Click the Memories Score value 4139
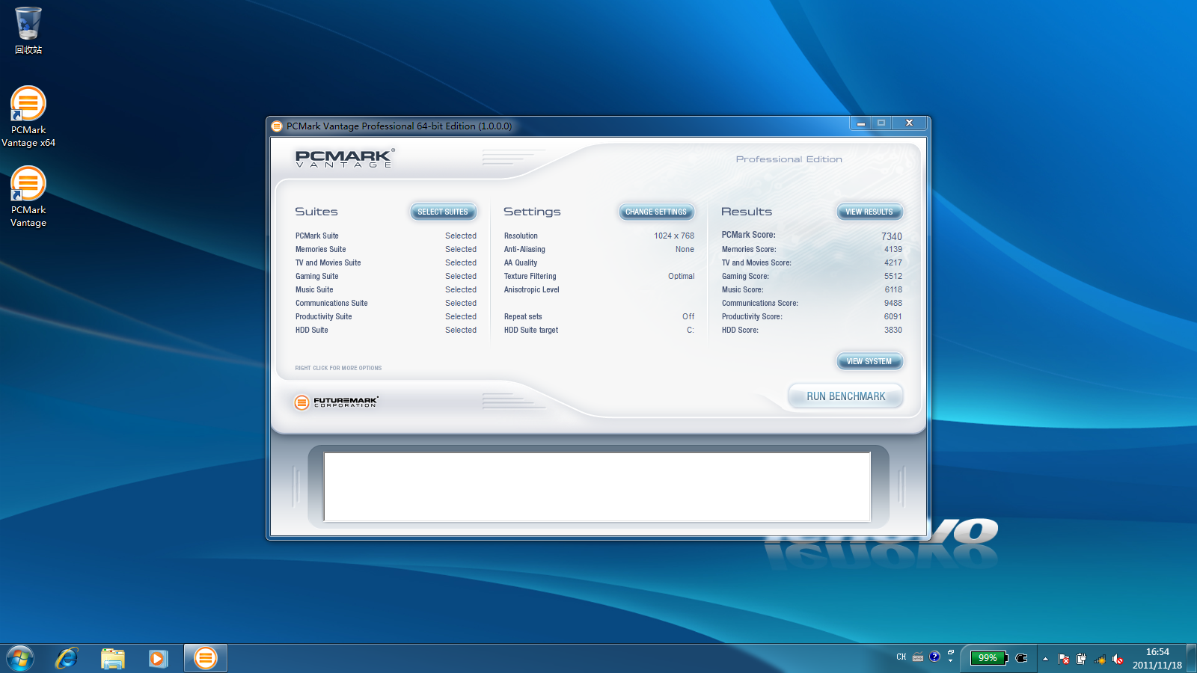The image size is (1197, 673). pyautogui.click(x=893, y=249)
